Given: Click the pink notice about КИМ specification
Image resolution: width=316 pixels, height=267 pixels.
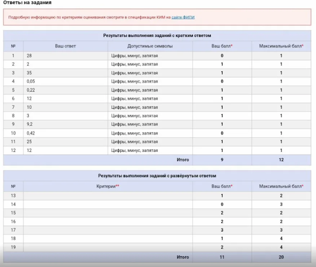Looking at the screenshot, I should [157, 17].
